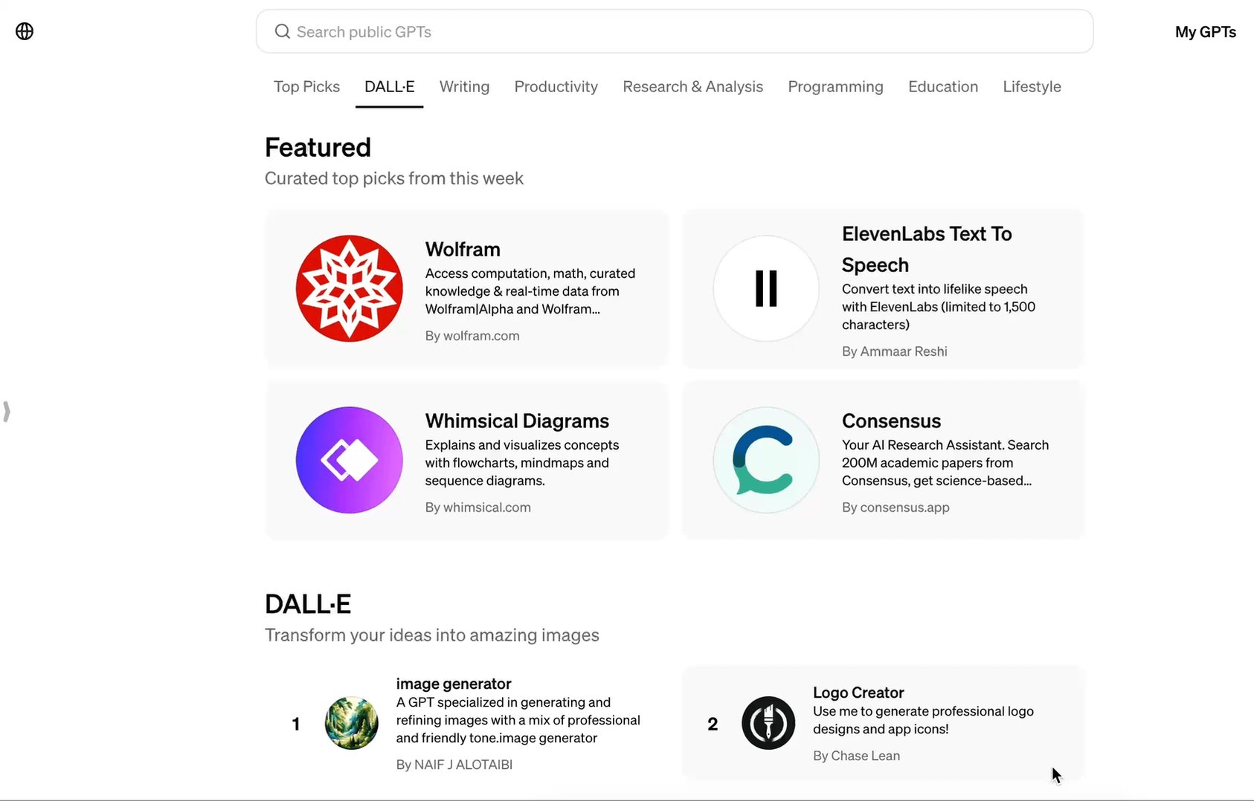Switch to the Writing tab
Image resolution: width=1254 pixels, height=801 pixels.
(464, 87)
